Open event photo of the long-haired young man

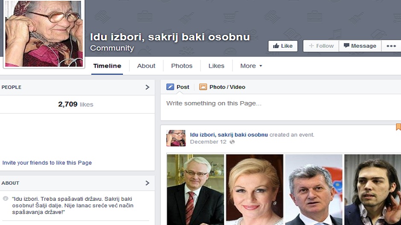(372, 190)
